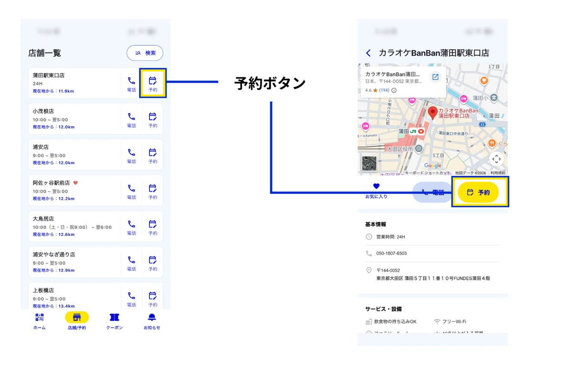The width and height of the screenshot is (573, 365).
Task: Open the 浦安店 store row name
Action: point(41,147)
